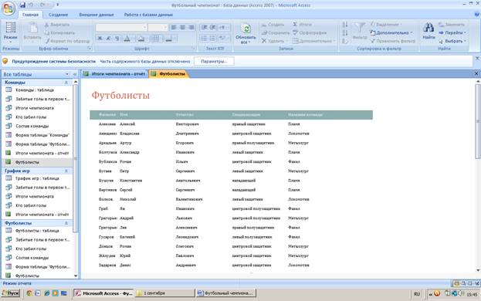Toggle bulleted list in Текст RTF

tap(212, 39)
